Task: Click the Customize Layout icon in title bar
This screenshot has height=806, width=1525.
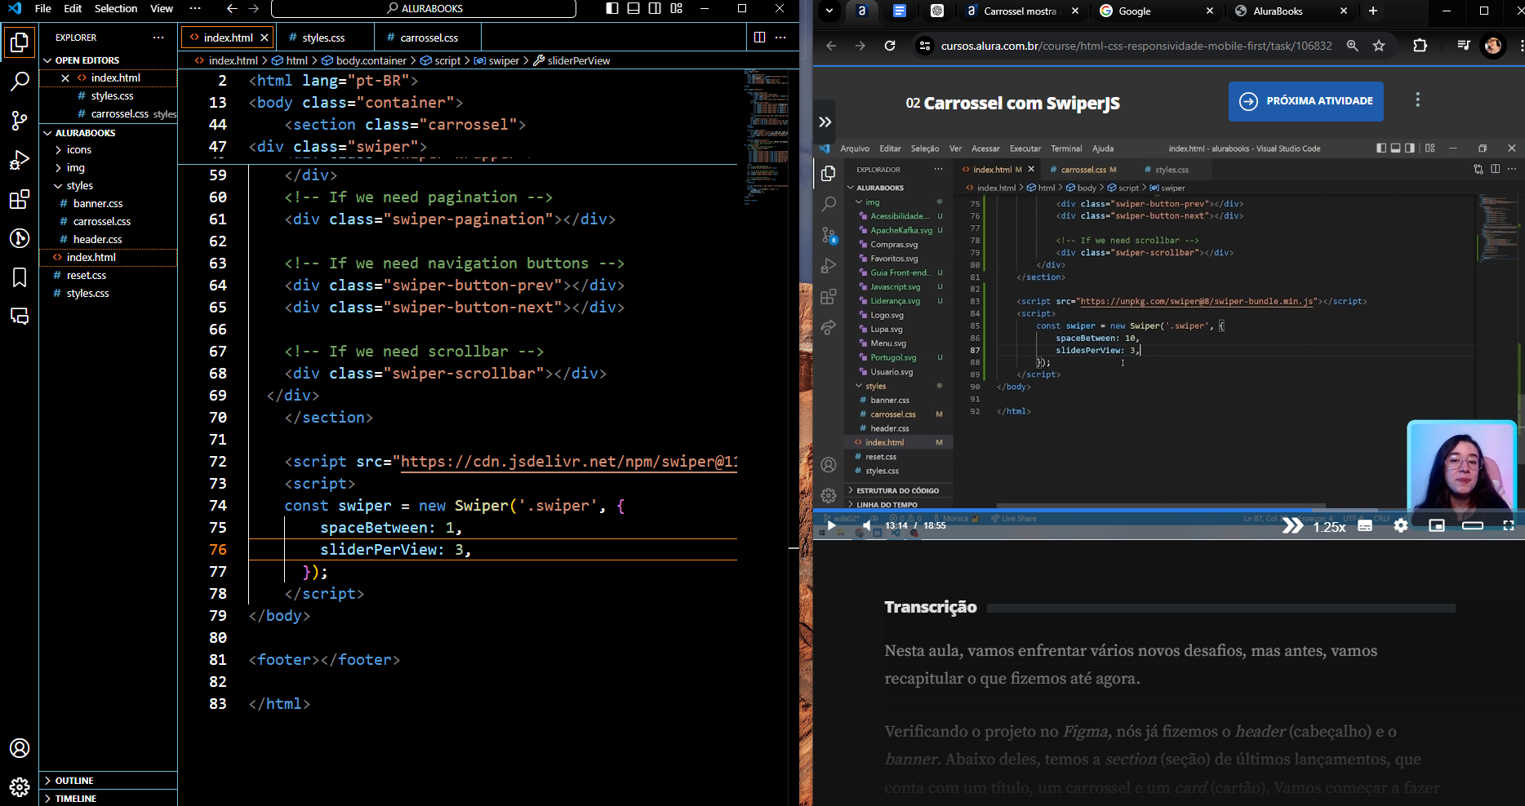Action: pyautogui.click(x=677, y=8)
